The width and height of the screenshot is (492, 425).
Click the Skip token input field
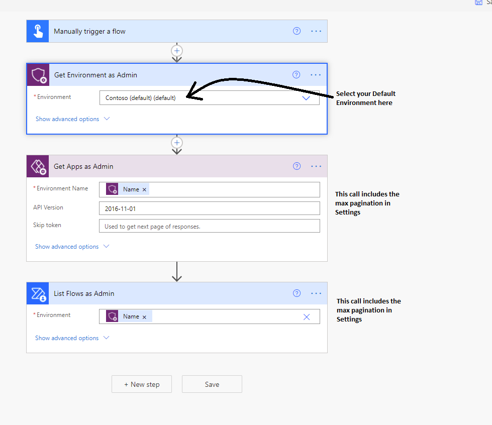(x=209, y=226)
